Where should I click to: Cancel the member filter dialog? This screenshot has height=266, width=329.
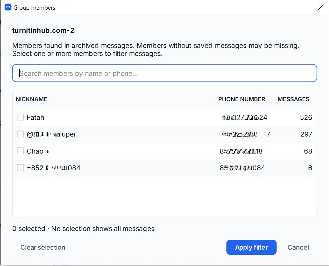coord(298,247)
